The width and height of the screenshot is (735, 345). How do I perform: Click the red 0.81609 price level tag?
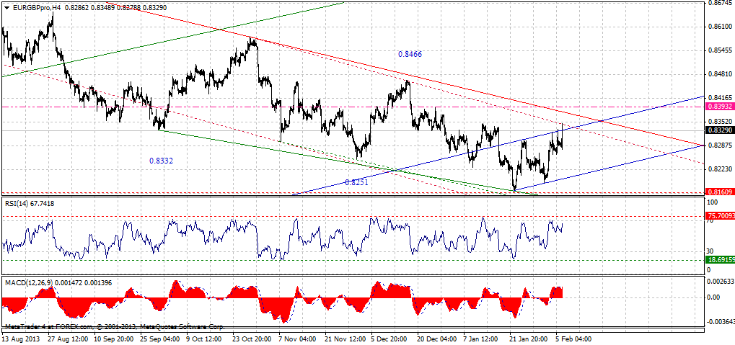click(x=720, y=192)
